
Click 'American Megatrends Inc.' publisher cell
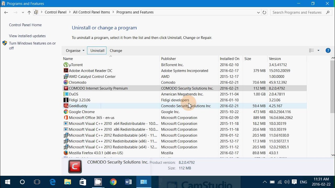click(x=182, y=94)
